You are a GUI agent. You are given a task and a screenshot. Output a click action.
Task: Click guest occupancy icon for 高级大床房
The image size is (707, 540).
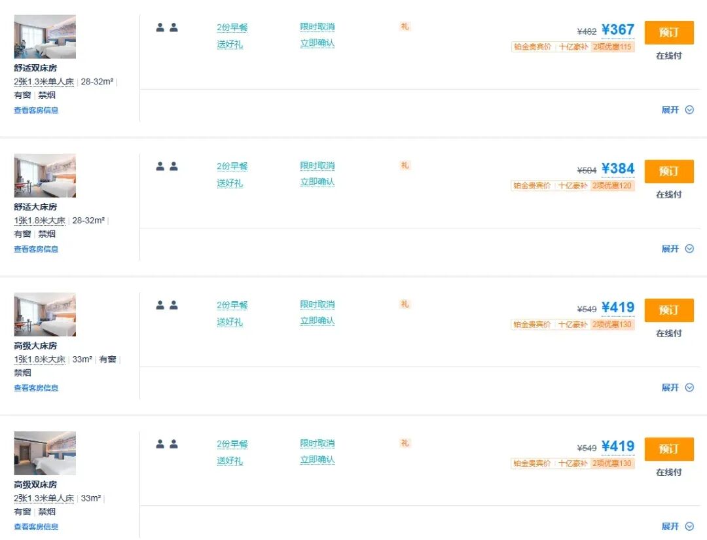(167, 305)
